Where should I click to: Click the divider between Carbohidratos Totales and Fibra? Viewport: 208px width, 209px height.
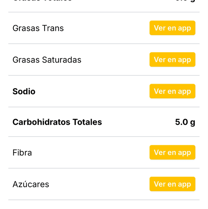pos(104,137)
